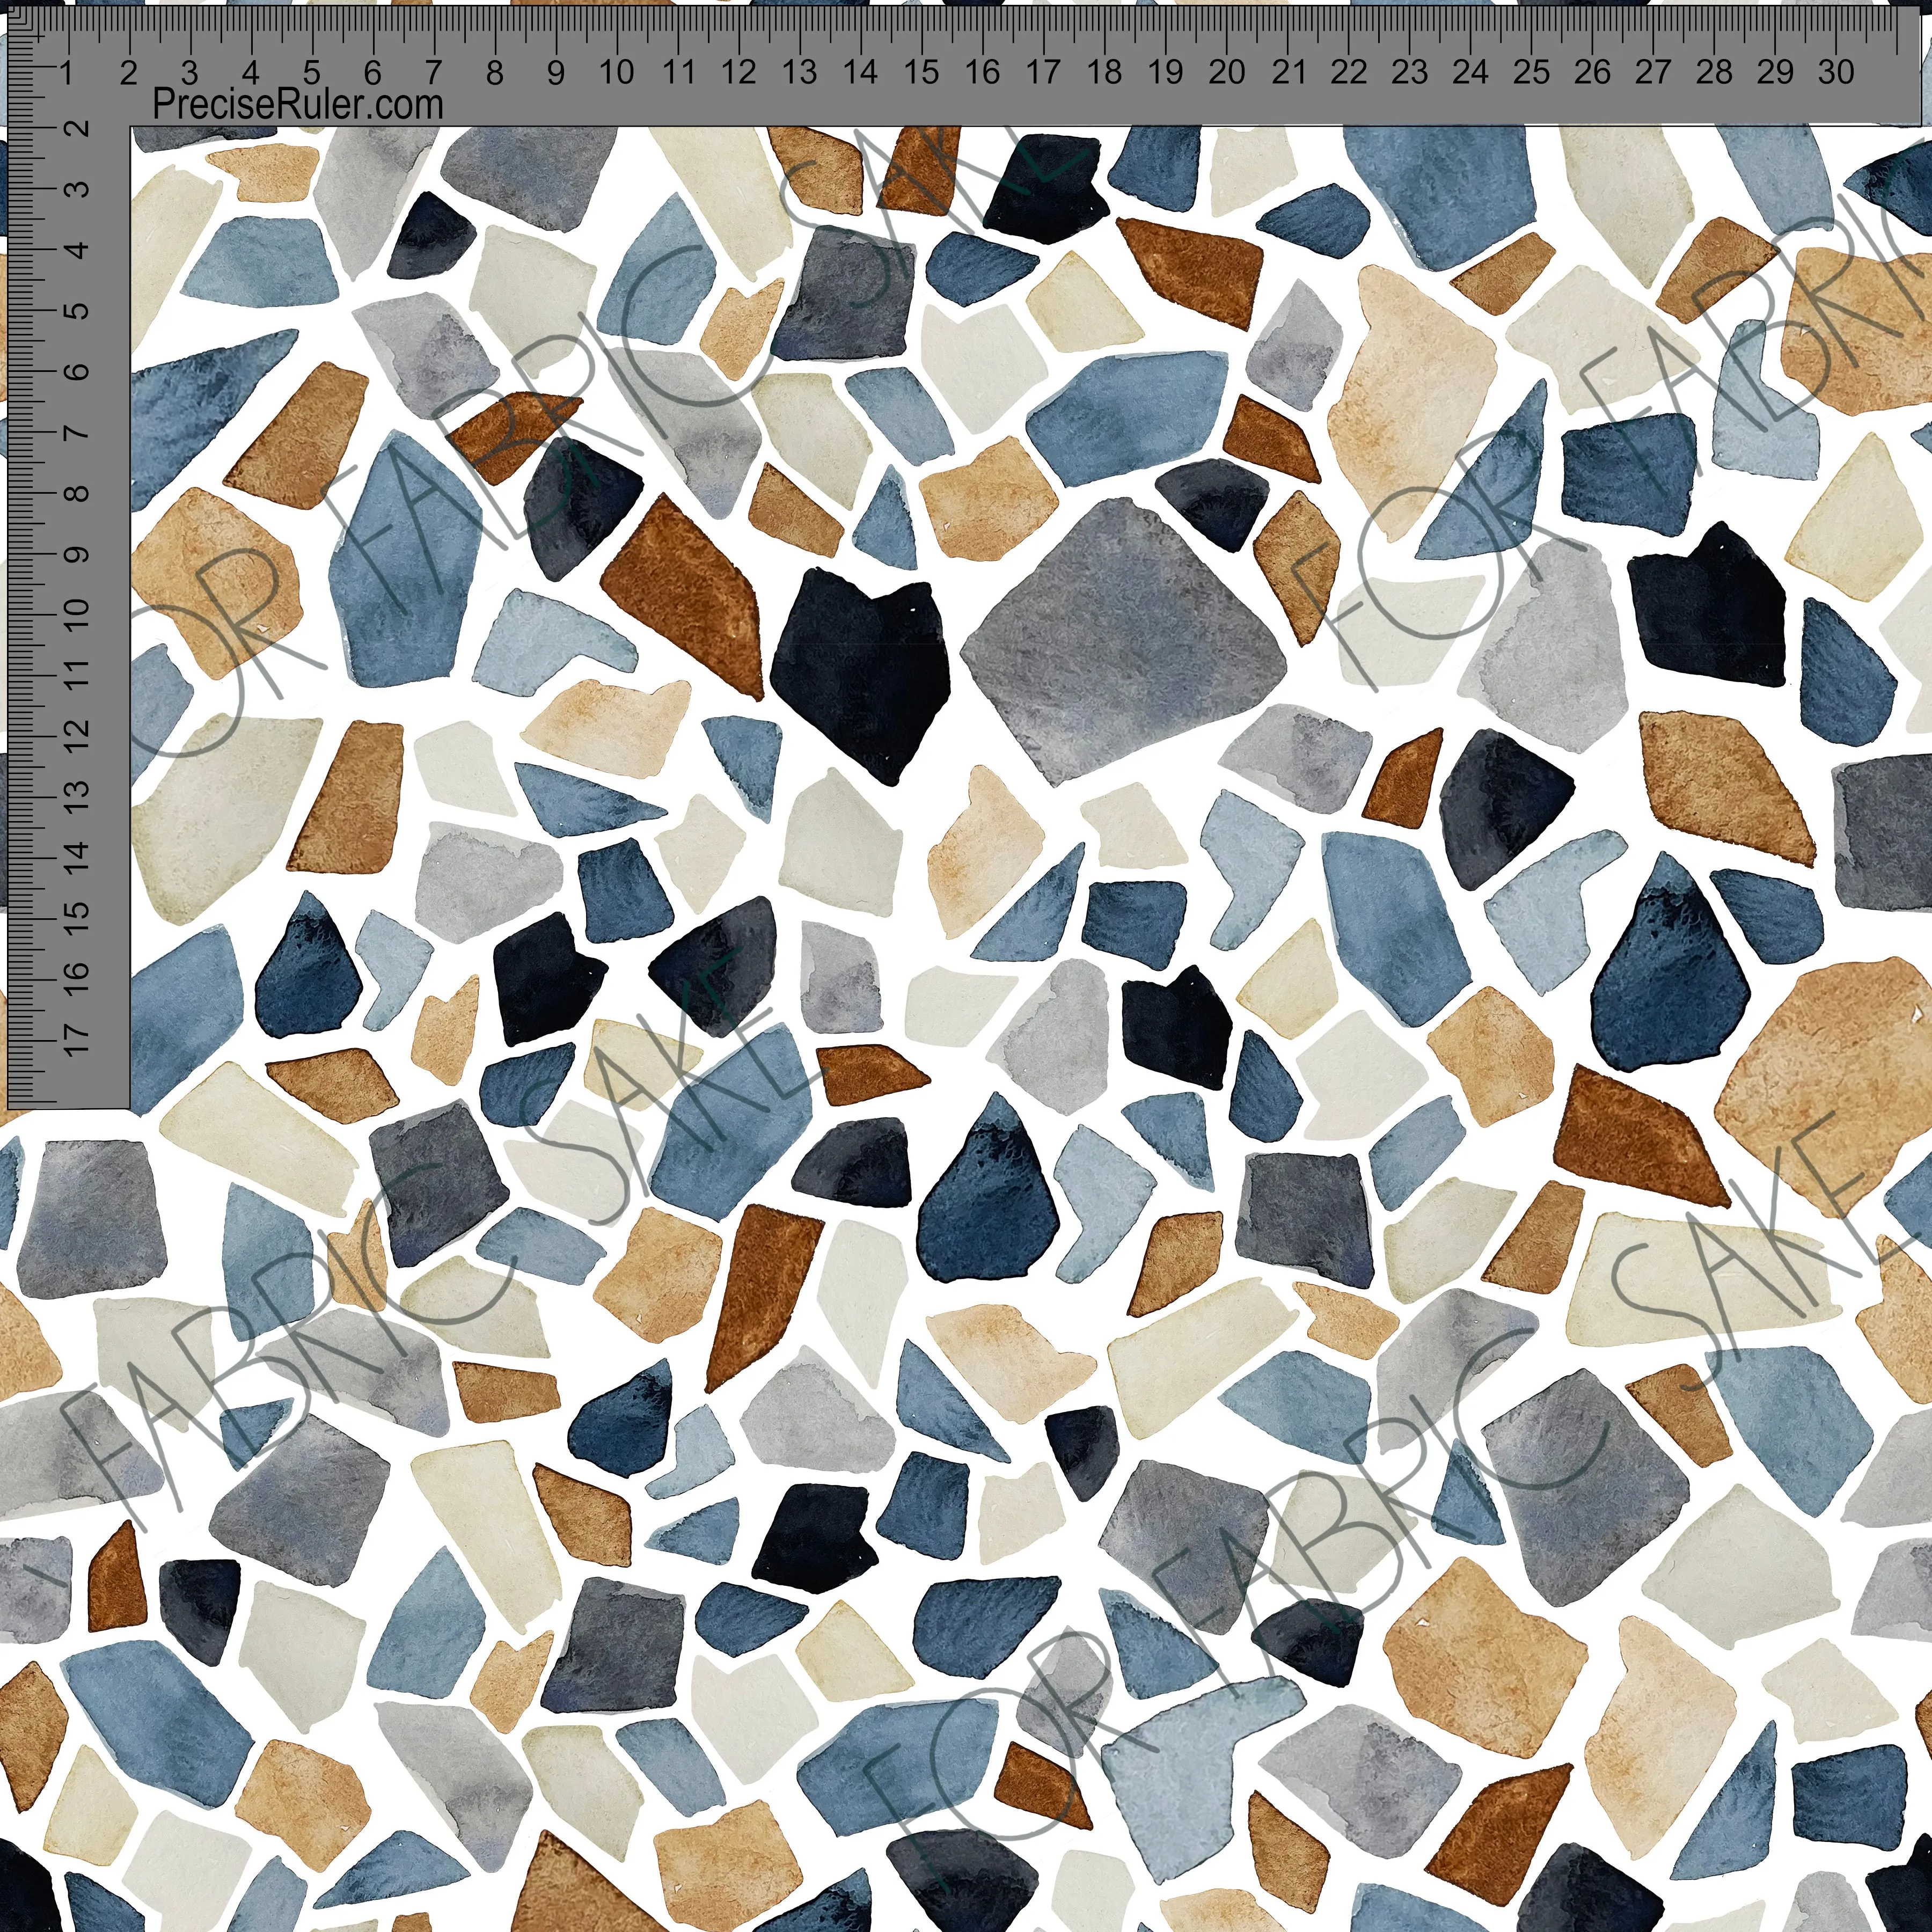Select number 25 on the horizontal ruler
The width and height of the screenshot is (1932, 1932).
[x=1532, y=72]
